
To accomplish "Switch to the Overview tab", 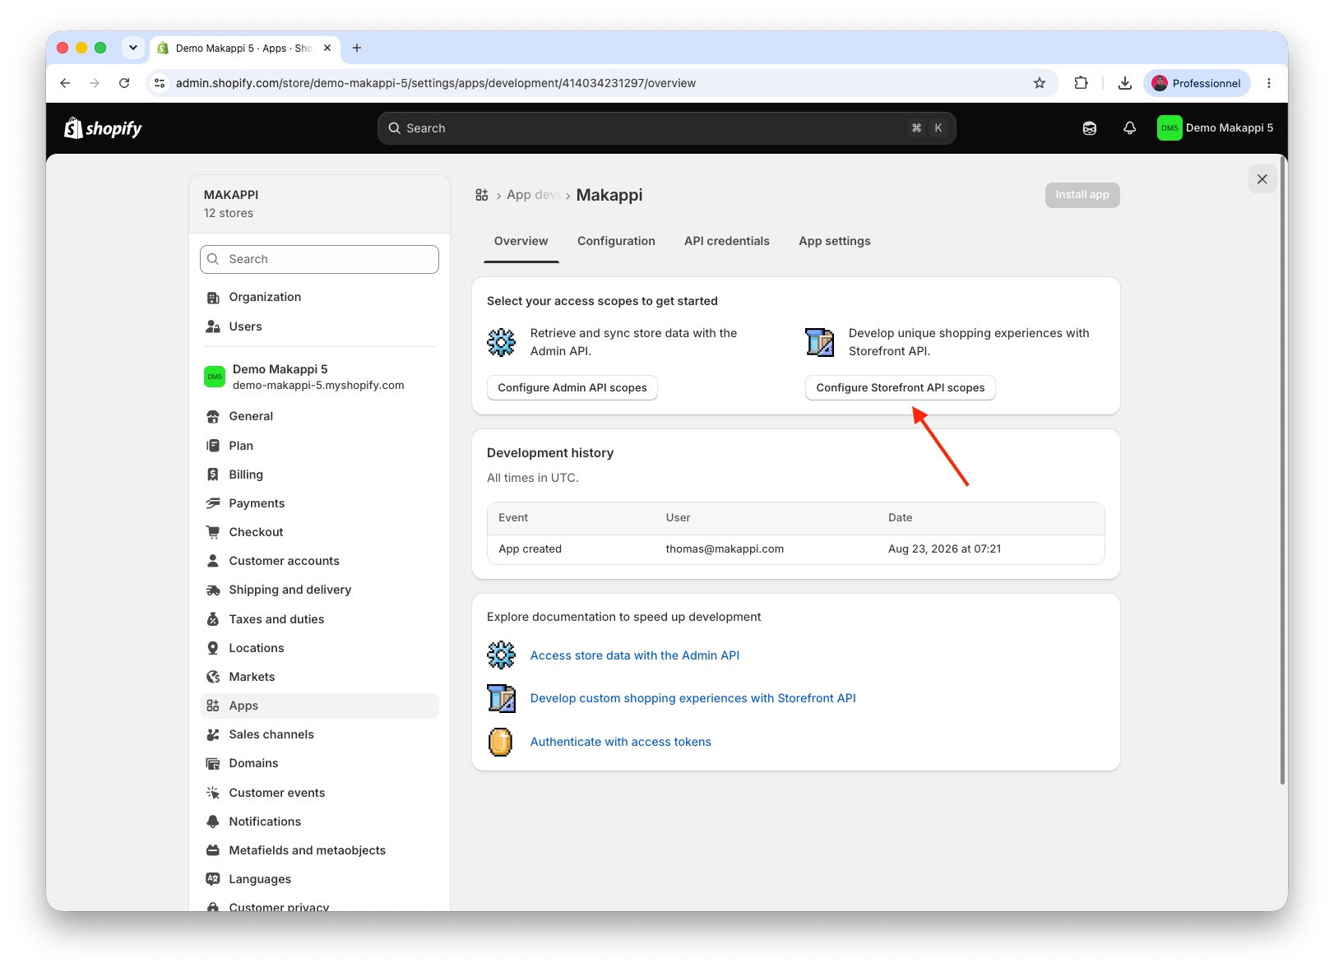I will tap(521, 241).
